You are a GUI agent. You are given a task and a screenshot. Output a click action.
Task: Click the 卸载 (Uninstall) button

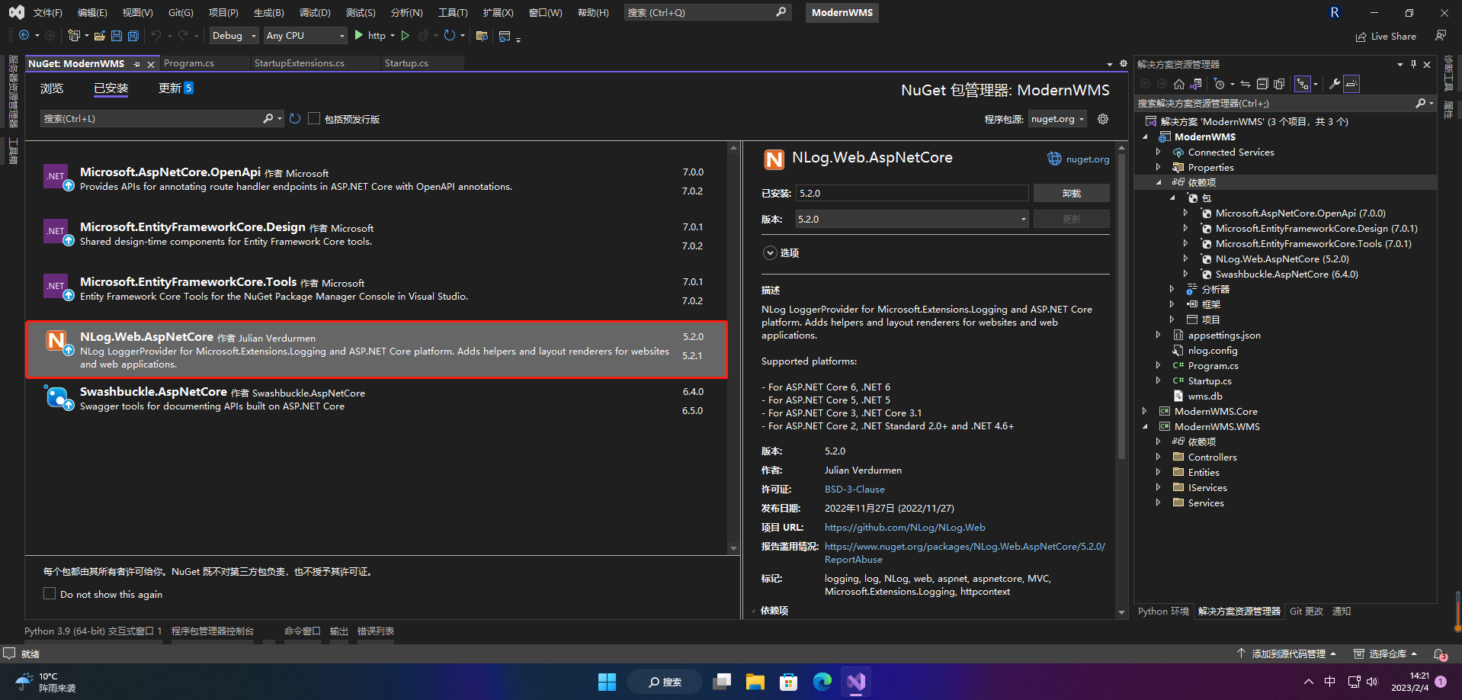1071,194
